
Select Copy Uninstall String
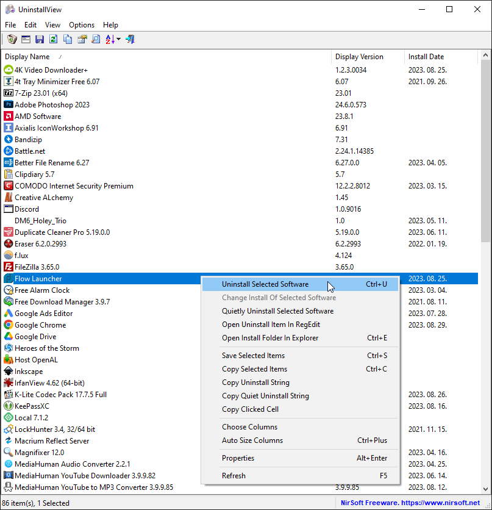300,382
